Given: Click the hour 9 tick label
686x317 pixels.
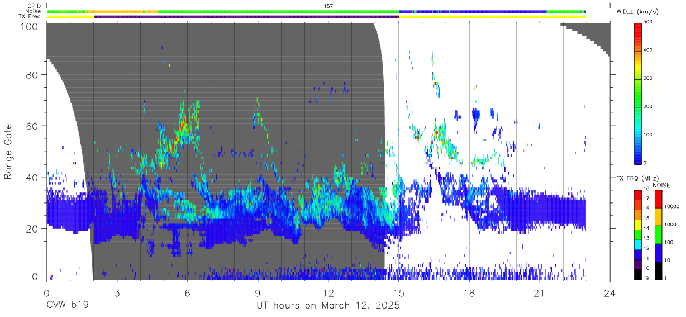Looking at the screenshot, I should (x=258, y=292).
